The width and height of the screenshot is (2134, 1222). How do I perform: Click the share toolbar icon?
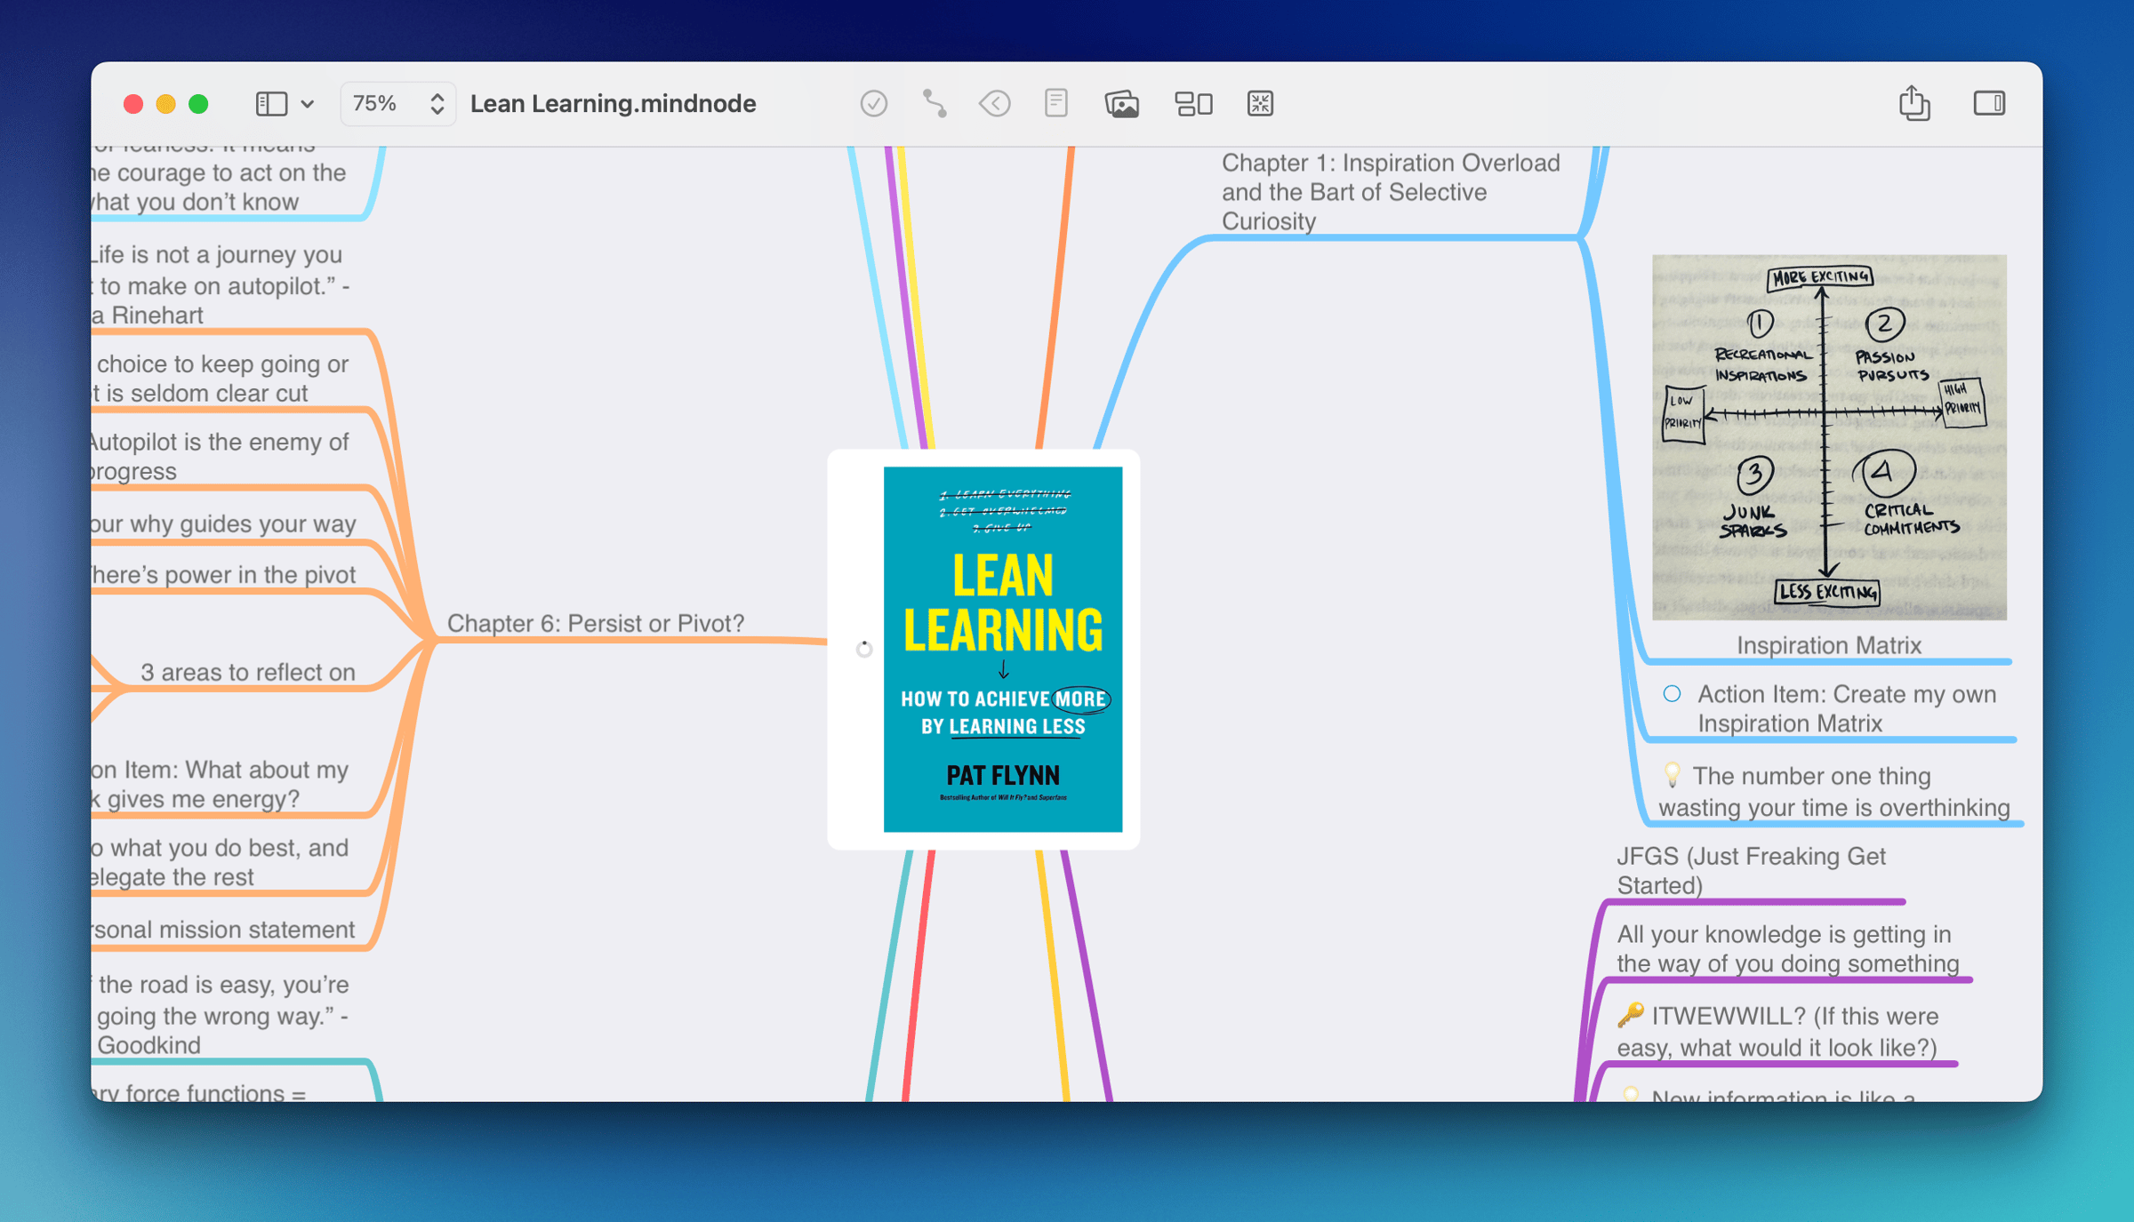tap(1913, 103)
